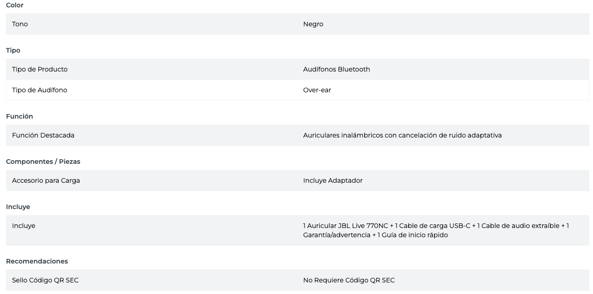Click the Color section heading
This screenshot has height=294, width=593.
[x=15, y=5]
